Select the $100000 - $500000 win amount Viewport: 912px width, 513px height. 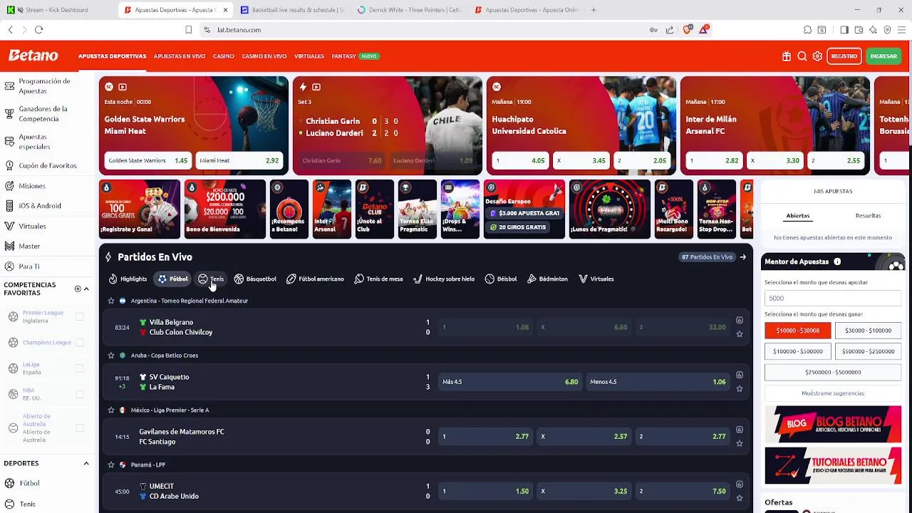point(797,351)
